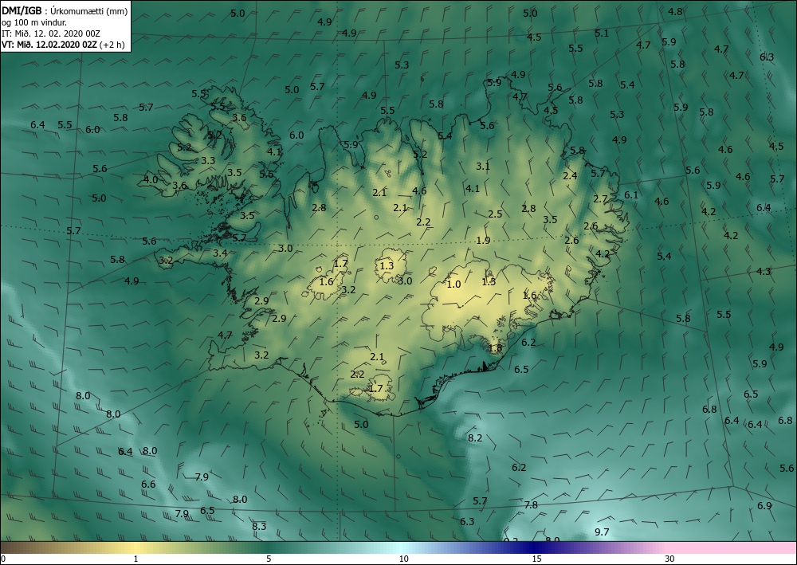This screenshot has width=797, height=565.
Task: Pick the pale yellow color-scale segment above 1
Action: 135,547
